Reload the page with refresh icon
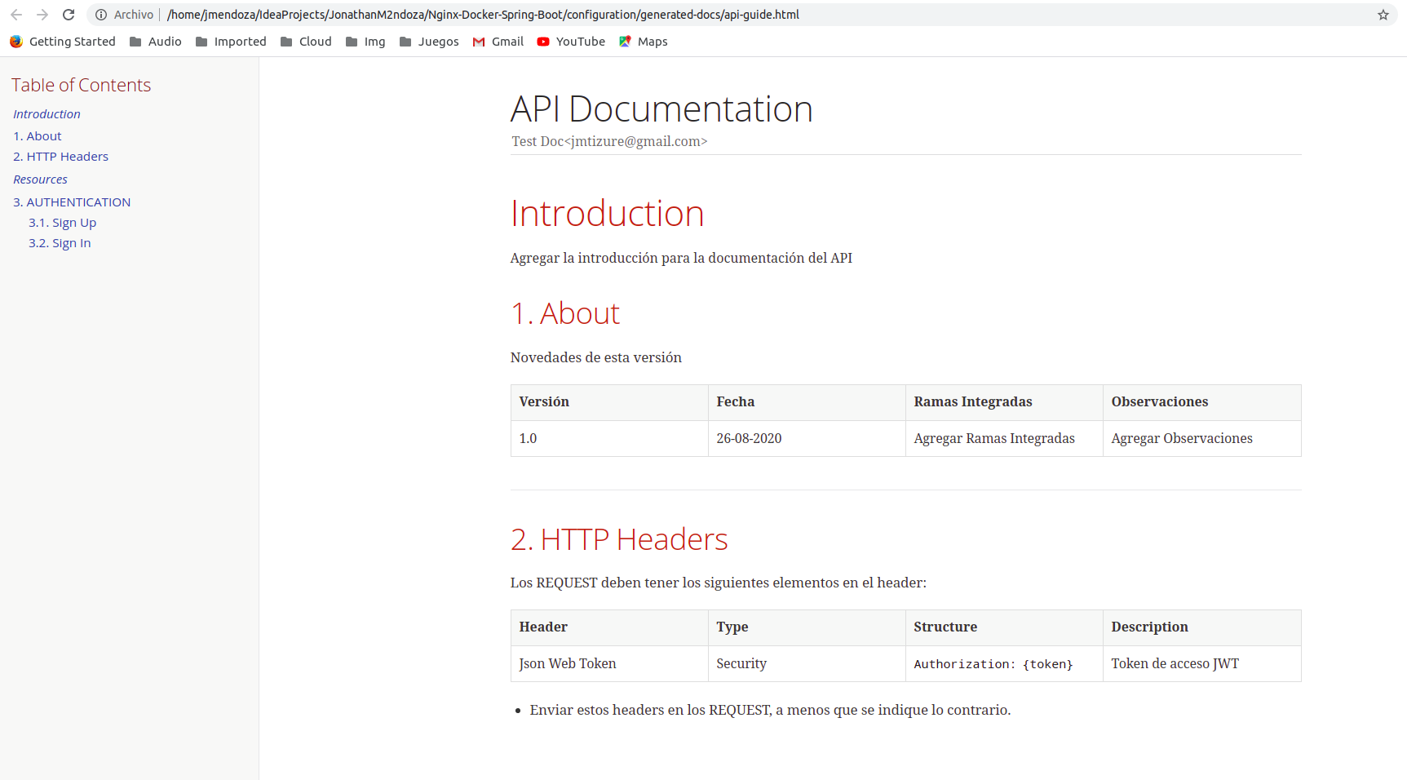 (x=69, y=15)
